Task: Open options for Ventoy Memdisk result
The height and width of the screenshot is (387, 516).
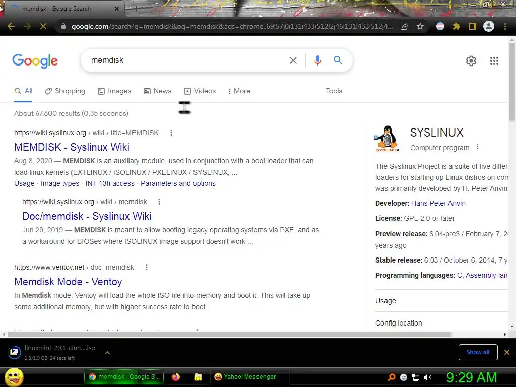Action: tap(147, 267)
